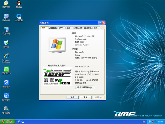Click the 雨林木风Ghostxp系统201708 text
Screen dimensions: 165x124
pyautogui.click(x=87, y=72)
